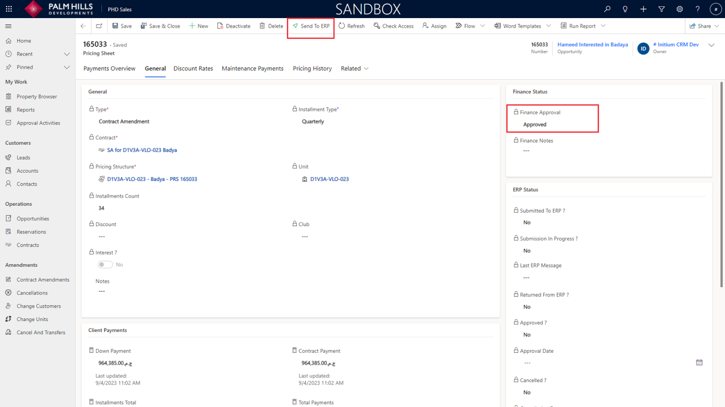The height and width of the screenshot is (407, 725).
Task: Click the form's vertical scrollbar
Action: pyautogui.click(x=722, y=185)
